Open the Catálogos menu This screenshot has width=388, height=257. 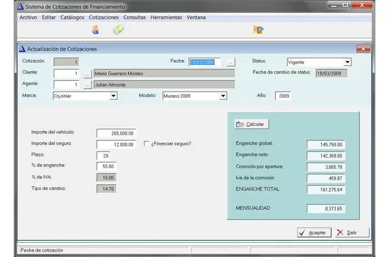[72, 17]
